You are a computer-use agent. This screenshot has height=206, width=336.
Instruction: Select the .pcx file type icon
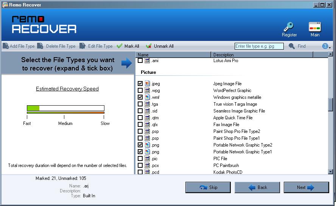click(147, 165)
